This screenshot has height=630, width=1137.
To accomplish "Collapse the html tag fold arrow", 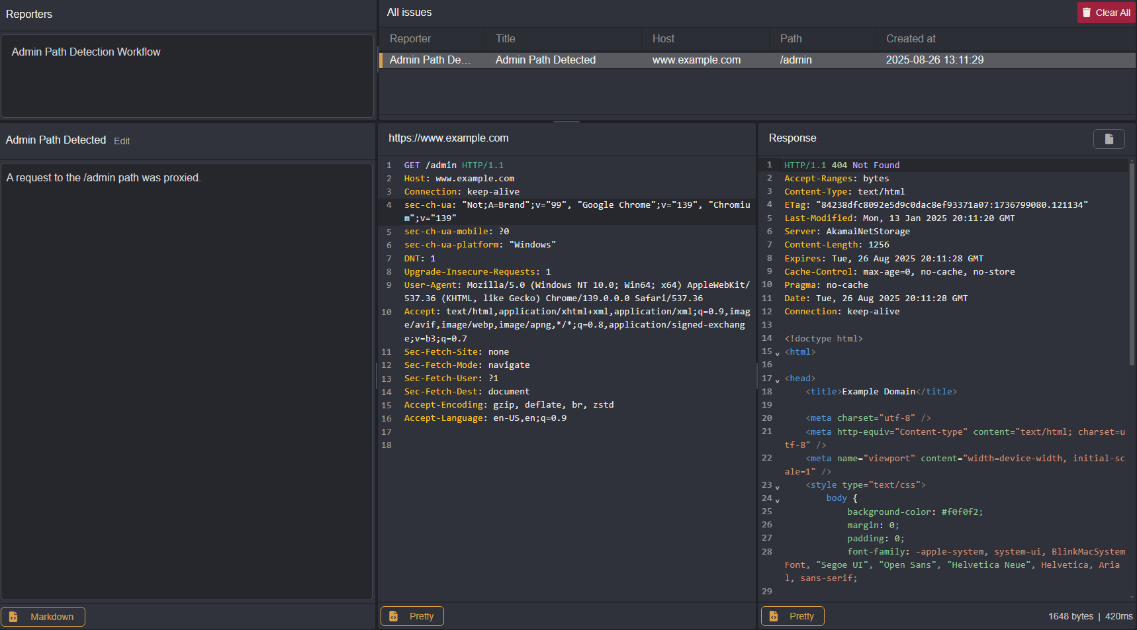I will pos(777,353).
